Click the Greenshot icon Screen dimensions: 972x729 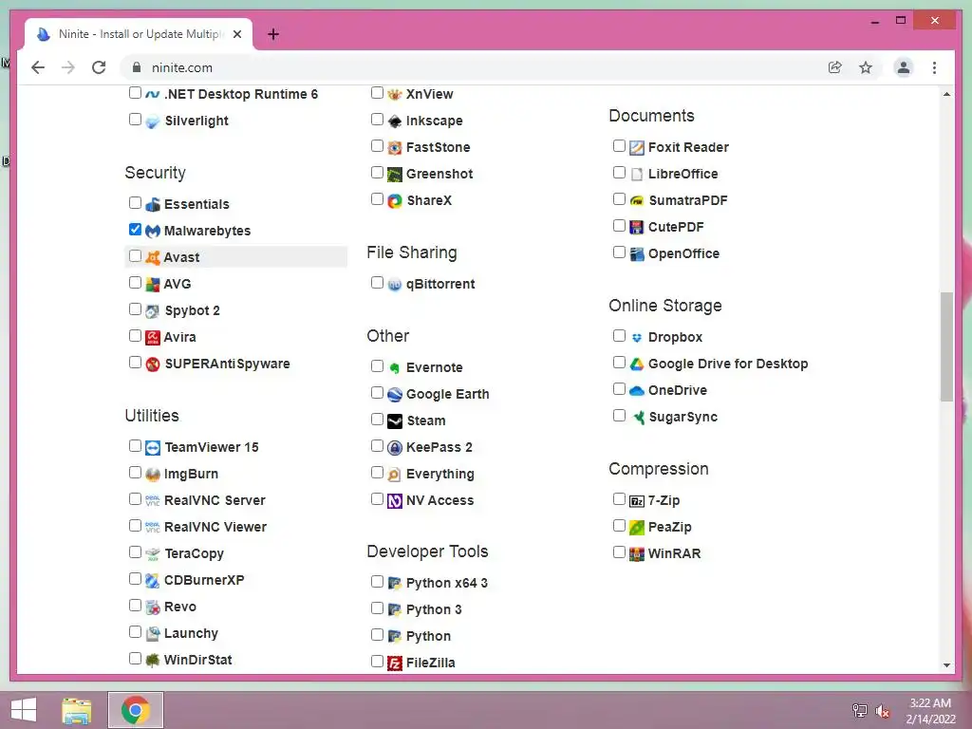click(x=395, y=175)
